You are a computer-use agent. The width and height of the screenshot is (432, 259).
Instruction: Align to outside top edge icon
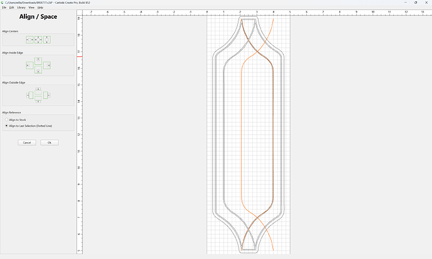coord(38,91)
